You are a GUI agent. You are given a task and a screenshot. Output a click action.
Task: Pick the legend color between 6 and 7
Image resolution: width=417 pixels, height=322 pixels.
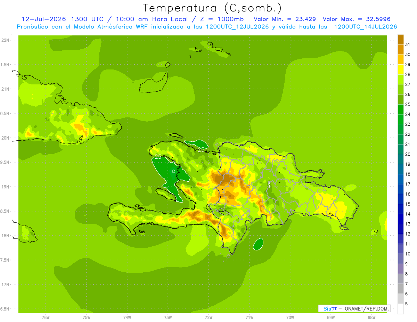pyautogui.click(x=401, y=289)
